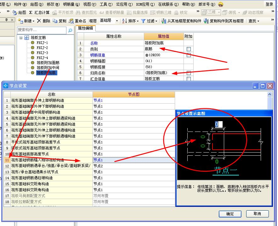Click the 俯视 view icon

pyautogui.click(x=225, y=12)
